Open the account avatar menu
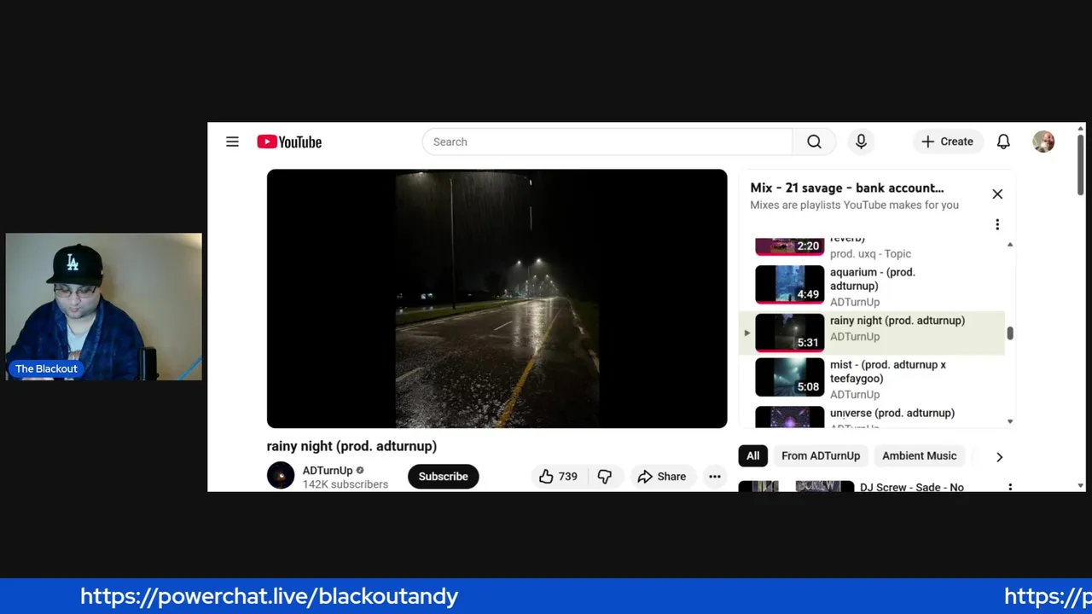This screenshot has width=1092, height=614. pos(1043,142)
